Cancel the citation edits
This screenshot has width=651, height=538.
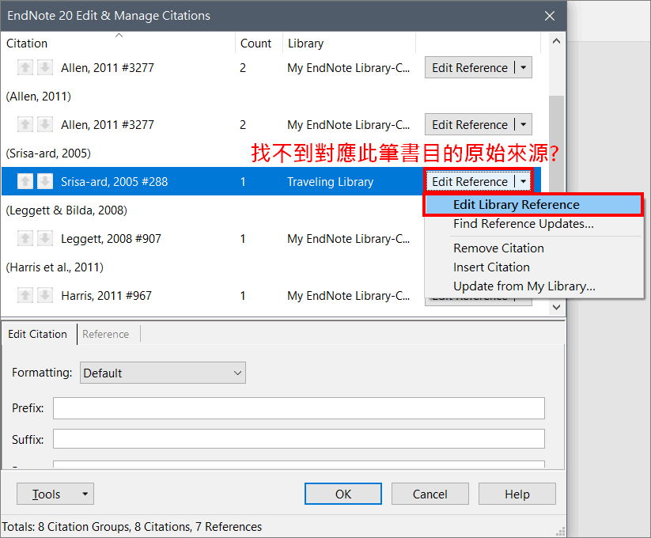pyautogui.click(x=430, y=494)
